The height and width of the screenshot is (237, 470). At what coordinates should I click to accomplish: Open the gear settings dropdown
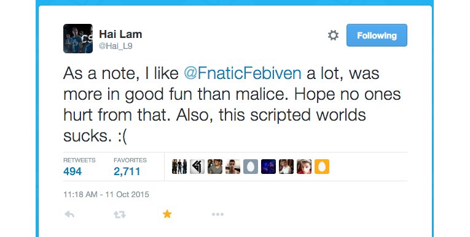pos(333,36)
